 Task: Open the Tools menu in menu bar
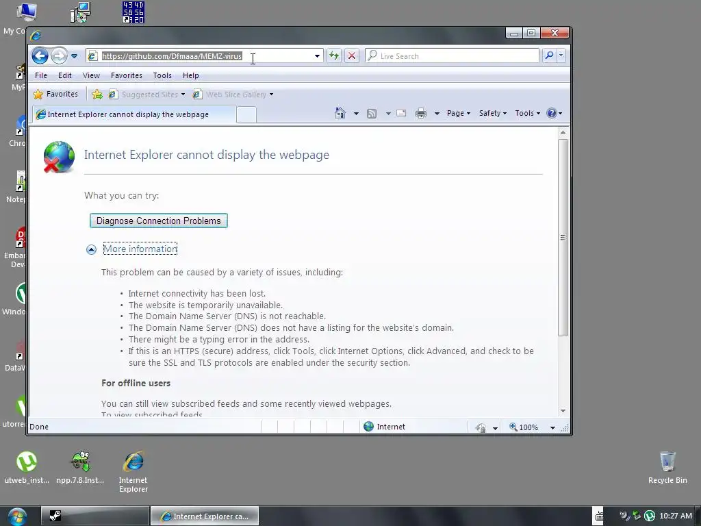coord(162,75)
